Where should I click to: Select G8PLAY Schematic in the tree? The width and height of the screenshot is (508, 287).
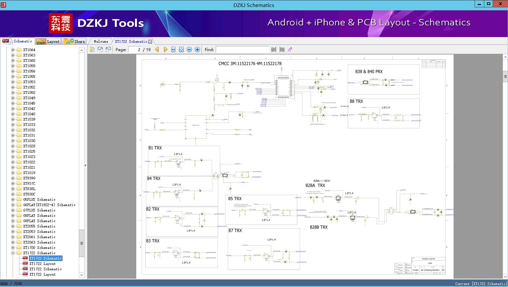[39, 216]
